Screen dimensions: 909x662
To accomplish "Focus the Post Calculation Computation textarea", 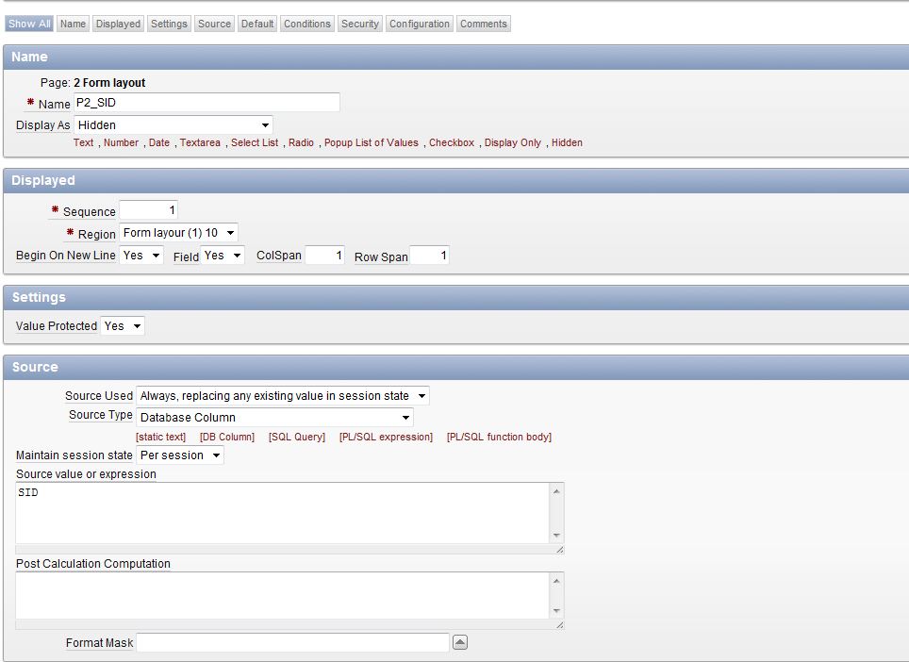I will point(282,595).
